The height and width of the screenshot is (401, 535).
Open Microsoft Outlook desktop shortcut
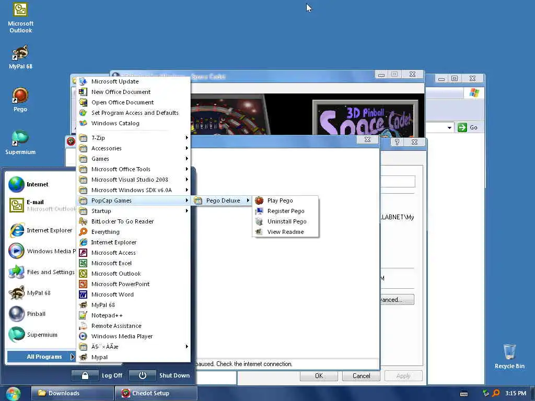[20, 18]
